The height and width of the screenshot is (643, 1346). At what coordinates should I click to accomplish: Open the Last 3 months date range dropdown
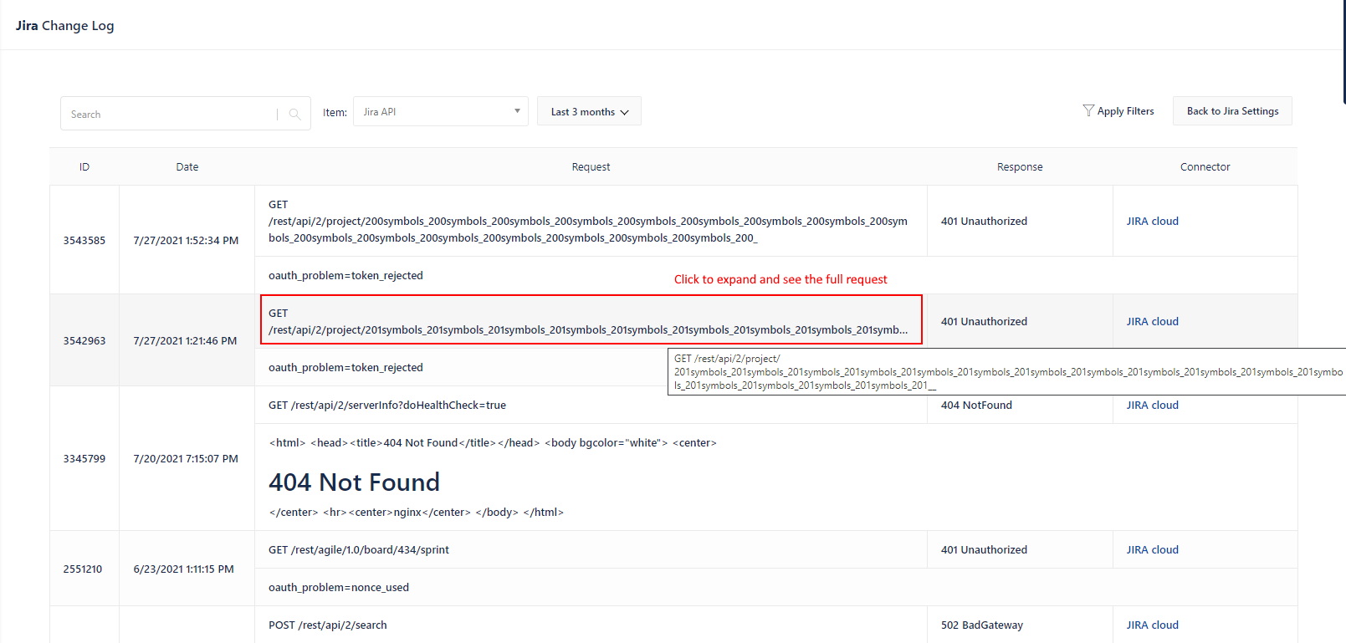click(589, 111)
